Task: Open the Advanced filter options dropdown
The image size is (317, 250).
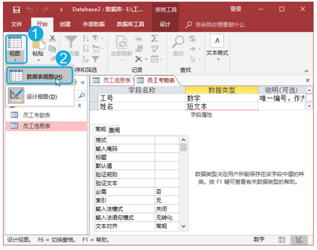Action: click(98, 49)
